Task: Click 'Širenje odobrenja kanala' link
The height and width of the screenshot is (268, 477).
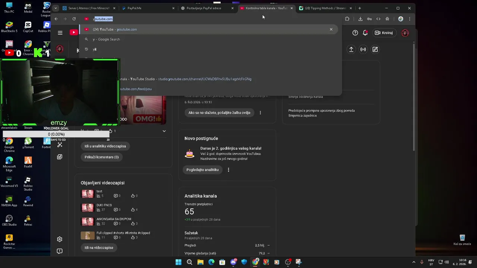Action: pyautogui.click(x=306, y=97)
